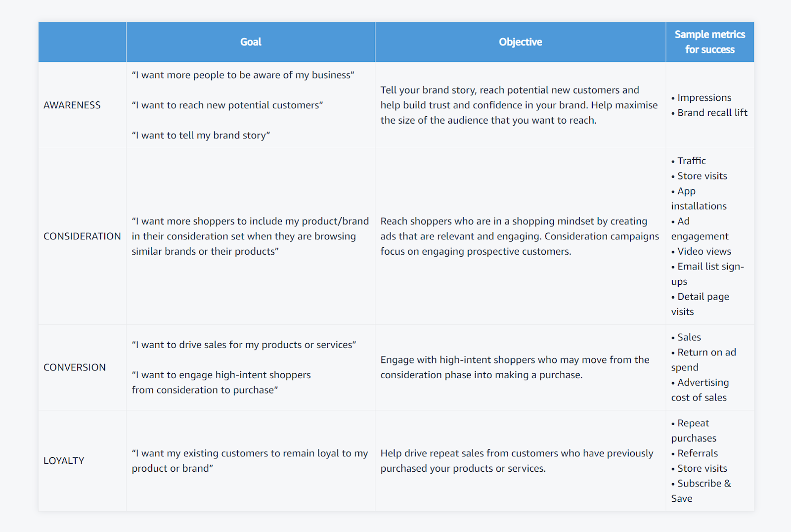This screenshot has height=532, width=791.
Task: Select the LOYALTY row label
Action: click(x=64, y=461)
